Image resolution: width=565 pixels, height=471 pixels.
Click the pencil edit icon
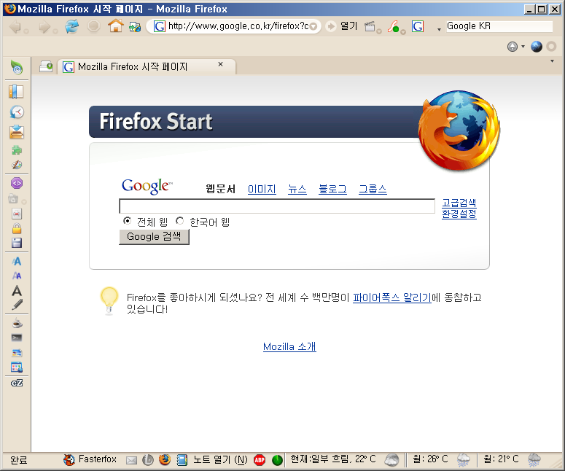coord(17,305)
